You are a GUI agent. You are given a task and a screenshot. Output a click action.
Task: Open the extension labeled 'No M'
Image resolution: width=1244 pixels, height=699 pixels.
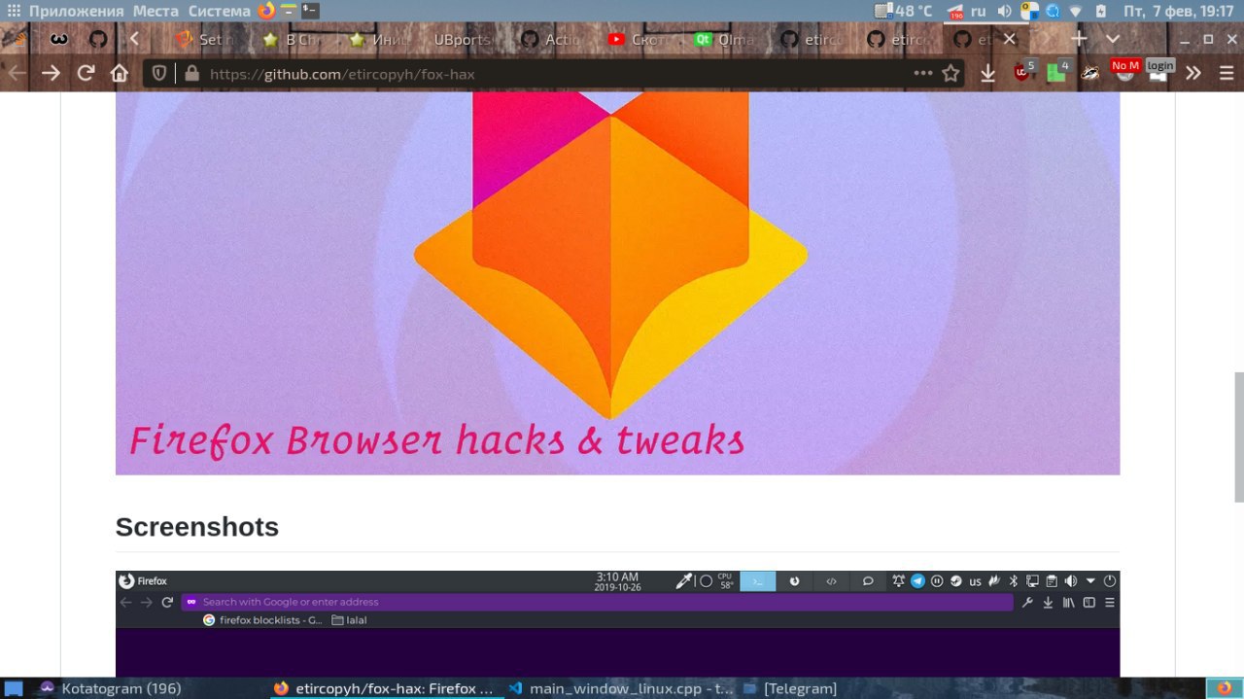(1125, 70)
